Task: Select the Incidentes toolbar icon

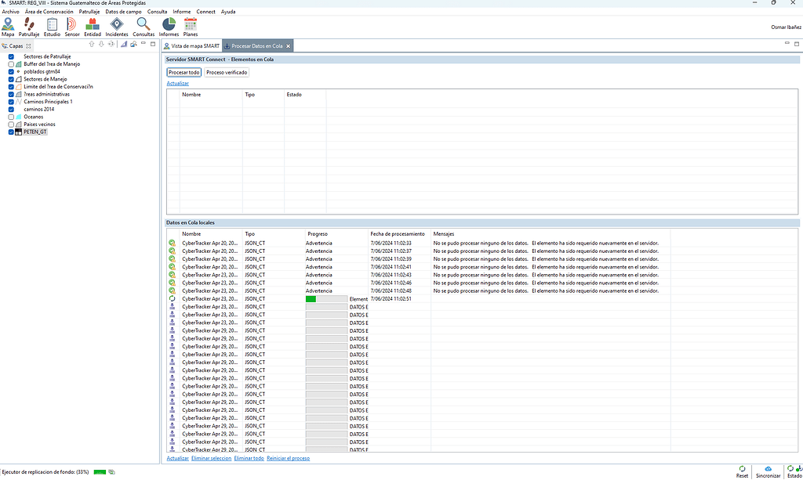Action: 117,24
